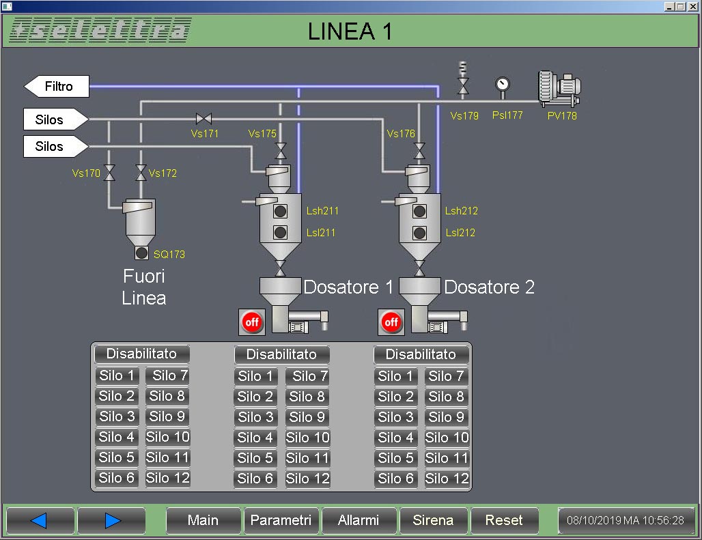This screenshot has height=540, width=702.
Task: Select Silo 6 in Fuori Linea column
Action: tap(117, 478)
